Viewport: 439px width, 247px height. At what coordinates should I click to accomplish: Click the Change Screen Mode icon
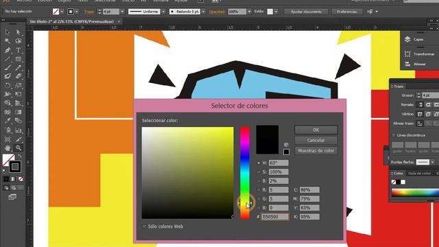click(x=12, y=197)
